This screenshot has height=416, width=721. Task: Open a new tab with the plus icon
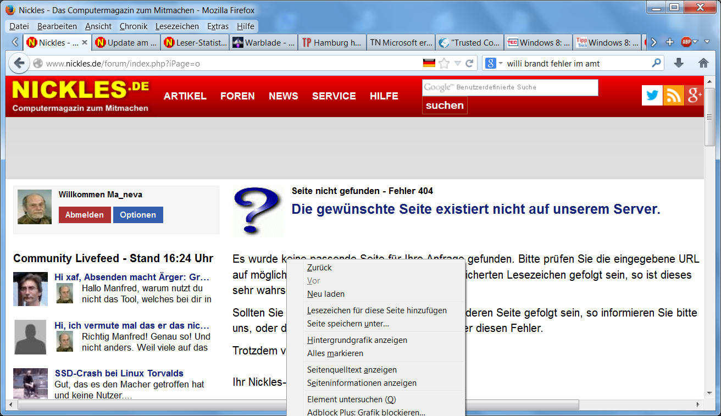pyautogui.click(x=669, y=42)
